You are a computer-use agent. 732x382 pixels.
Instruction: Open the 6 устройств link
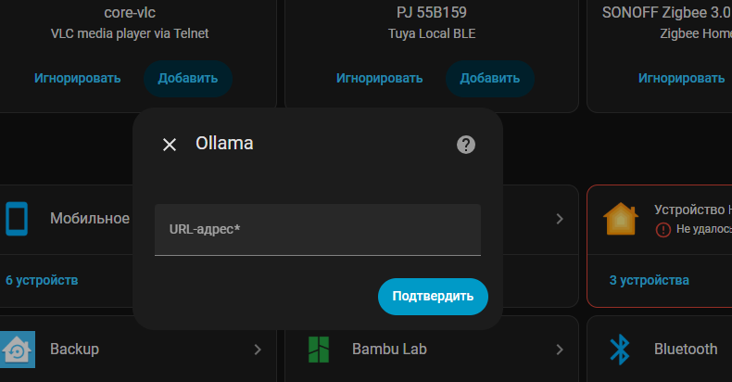click(42, 280)
